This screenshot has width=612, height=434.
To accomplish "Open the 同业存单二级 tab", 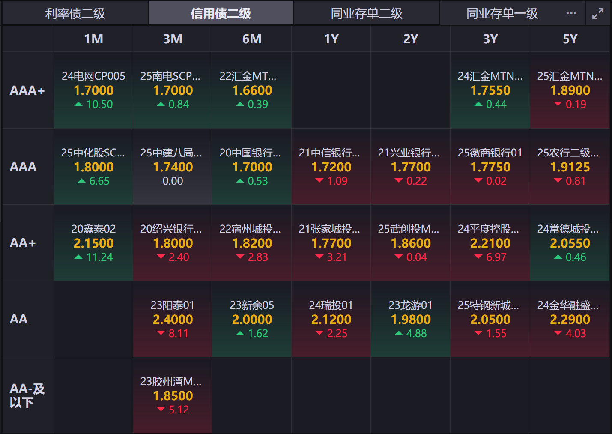I will [x=367, y=13].
